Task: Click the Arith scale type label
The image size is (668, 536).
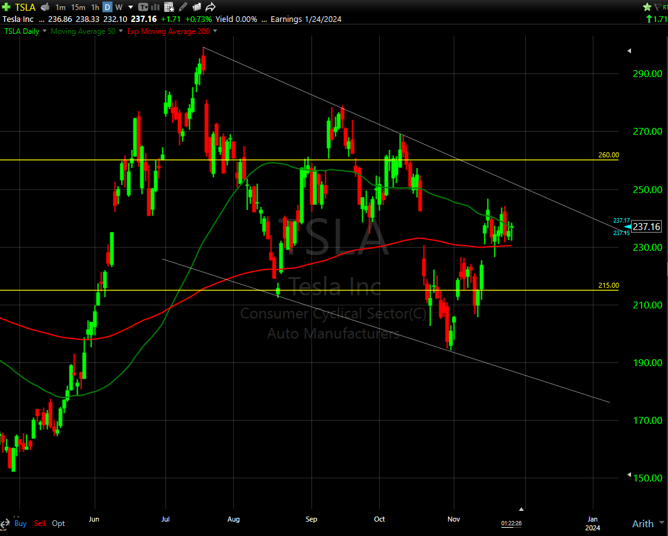Action: pos(642,523)
